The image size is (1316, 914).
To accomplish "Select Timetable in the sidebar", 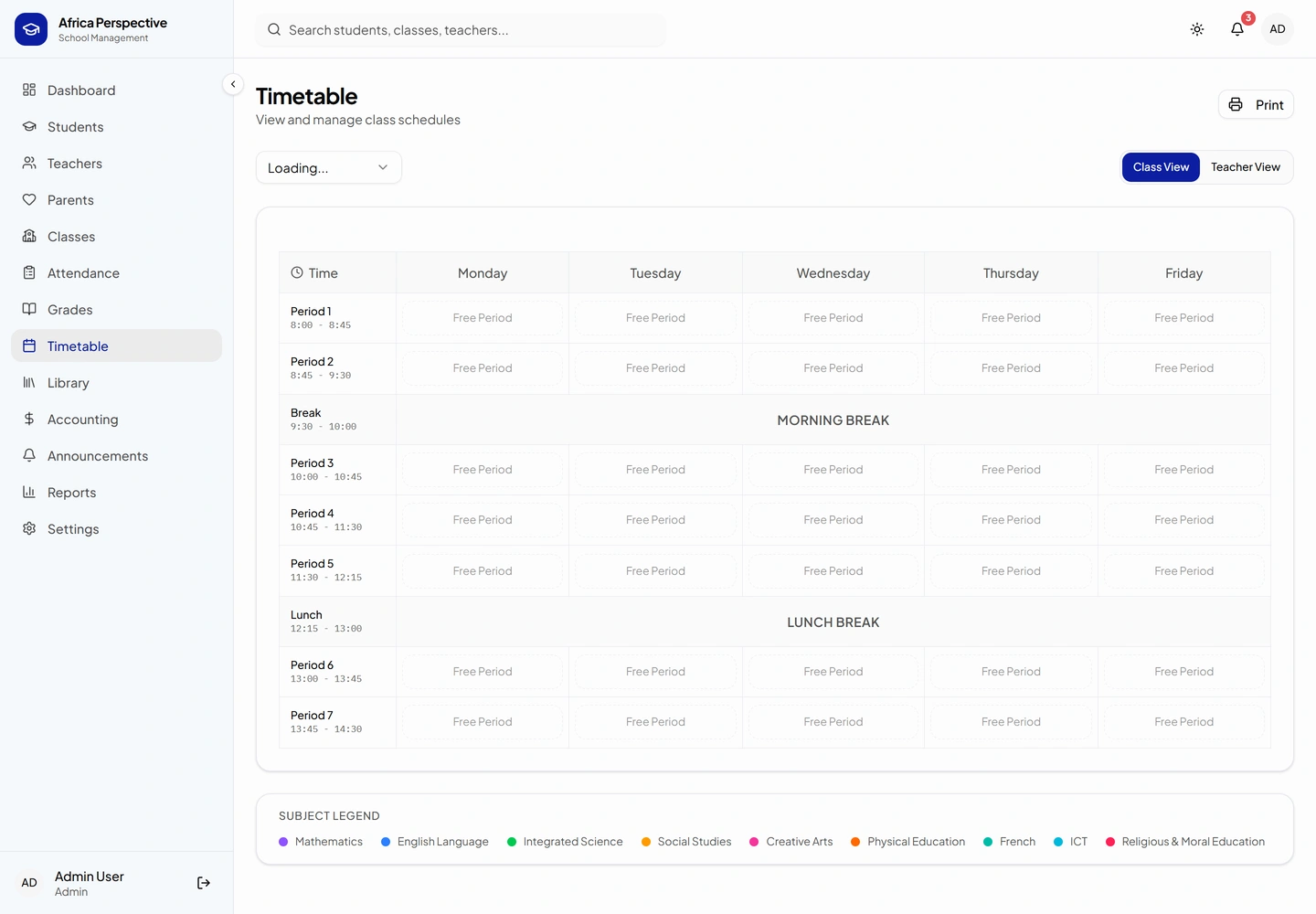I will pos(116,345).
